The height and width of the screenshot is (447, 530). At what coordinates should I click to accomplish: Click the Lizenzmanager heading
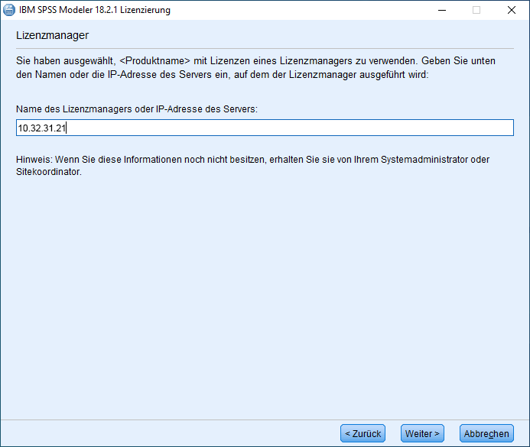(53, 35)
